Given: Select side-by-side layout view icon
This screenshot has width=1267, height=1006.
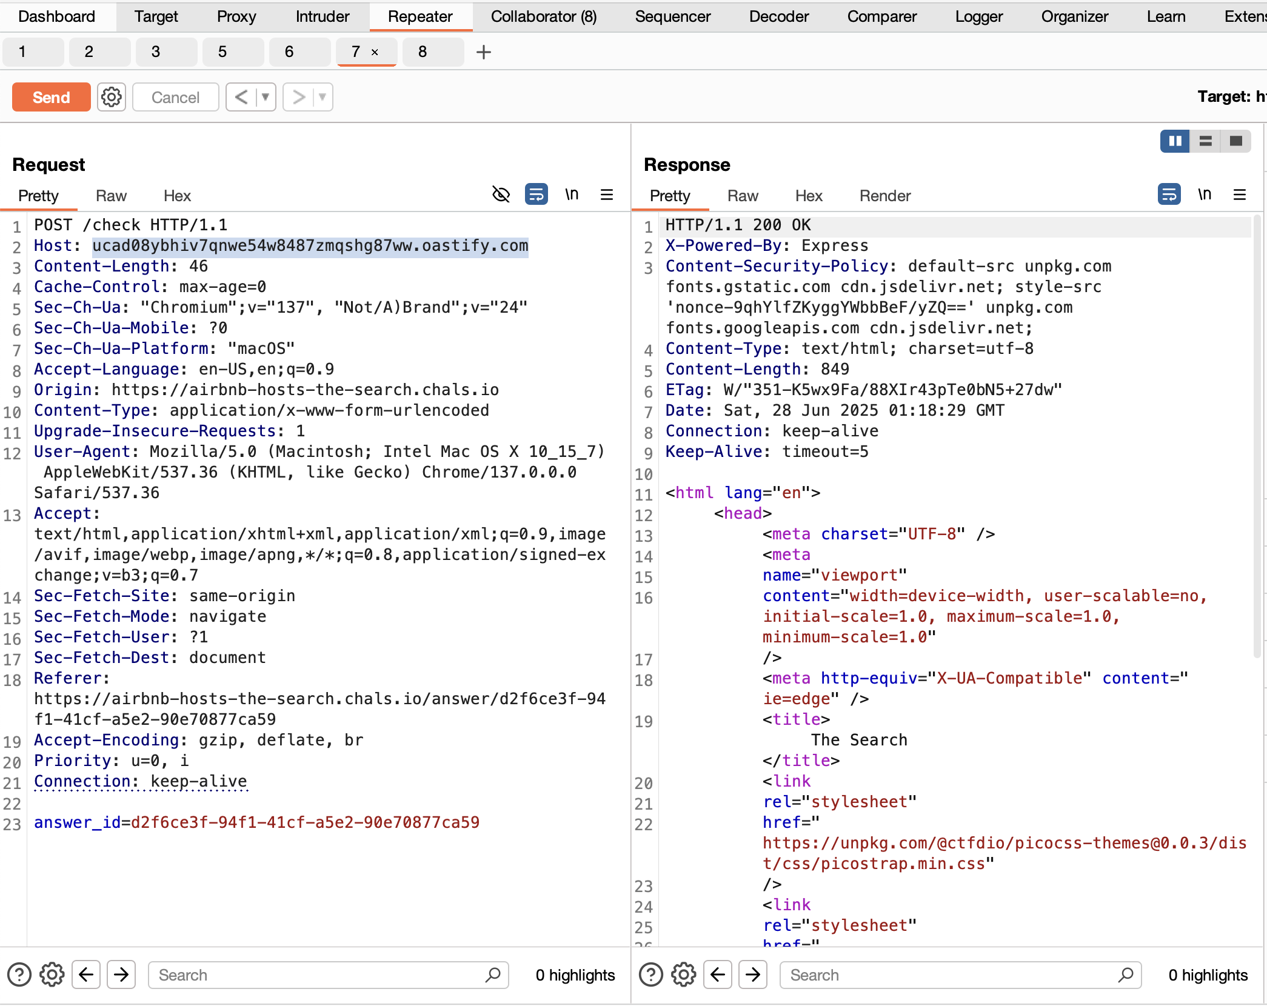Looking at the screenshot, I should [x=1174, y=141].
